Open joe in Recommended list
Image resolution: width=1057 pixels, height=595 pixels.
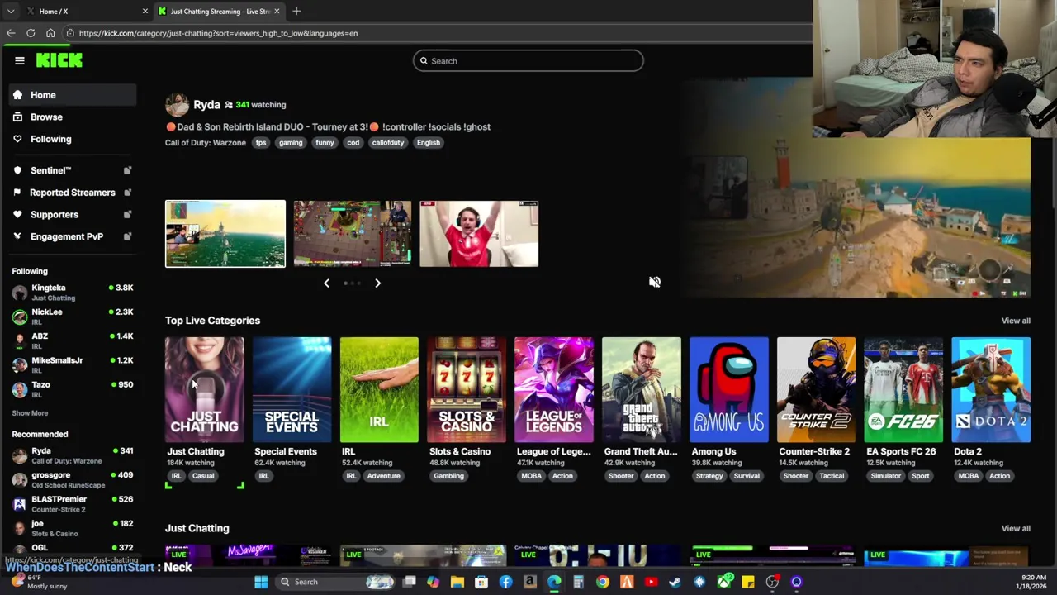click(73, 527)
